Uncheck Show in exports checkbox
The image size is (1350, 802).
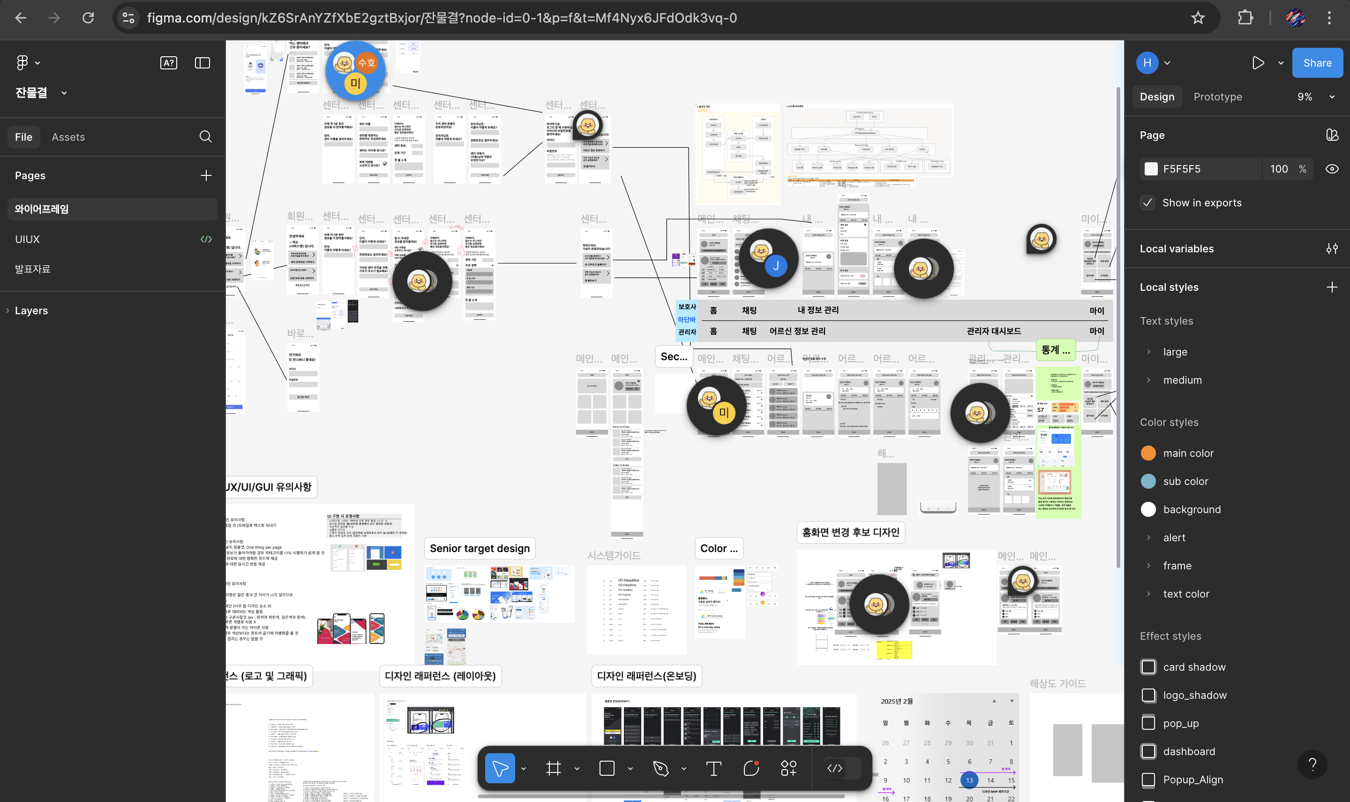coord(1147,203)
